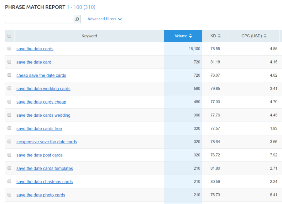Check the box for save the date post cards
The width and height of the screenshot is (282, 204).
coord(9,155)
